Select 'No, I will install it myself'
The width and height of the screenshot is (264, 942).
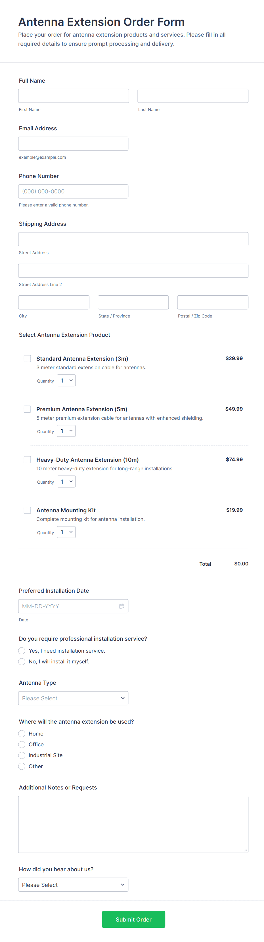pos(22,661)
